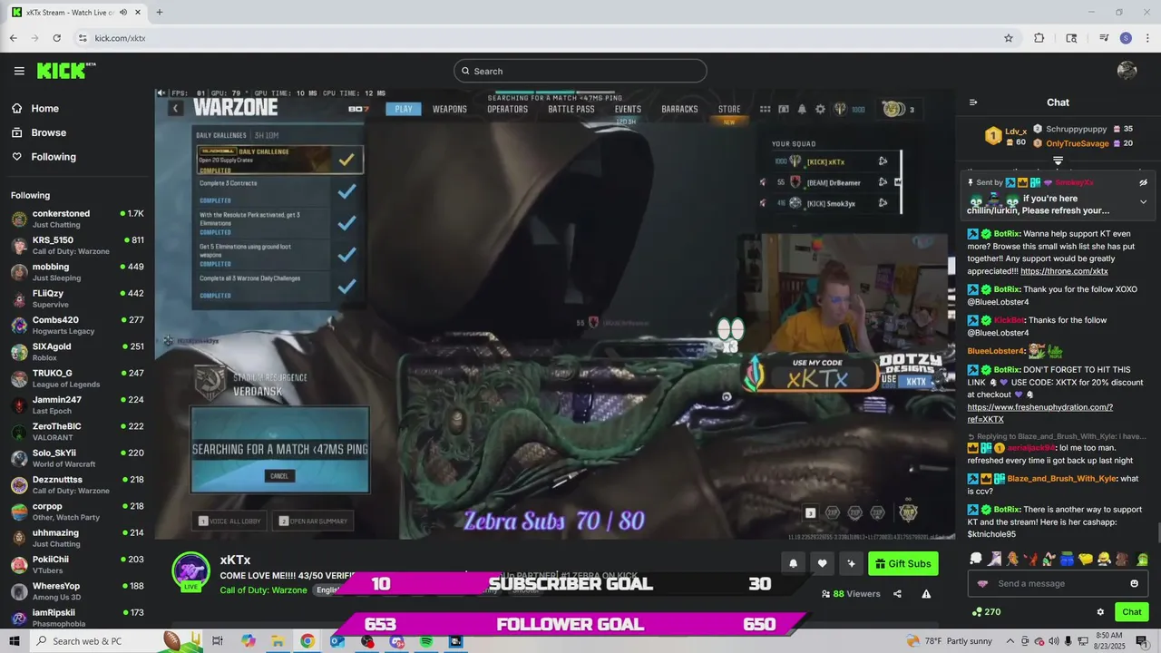
Task: Bookmark this page with star icon
Action: point(1008,38)
